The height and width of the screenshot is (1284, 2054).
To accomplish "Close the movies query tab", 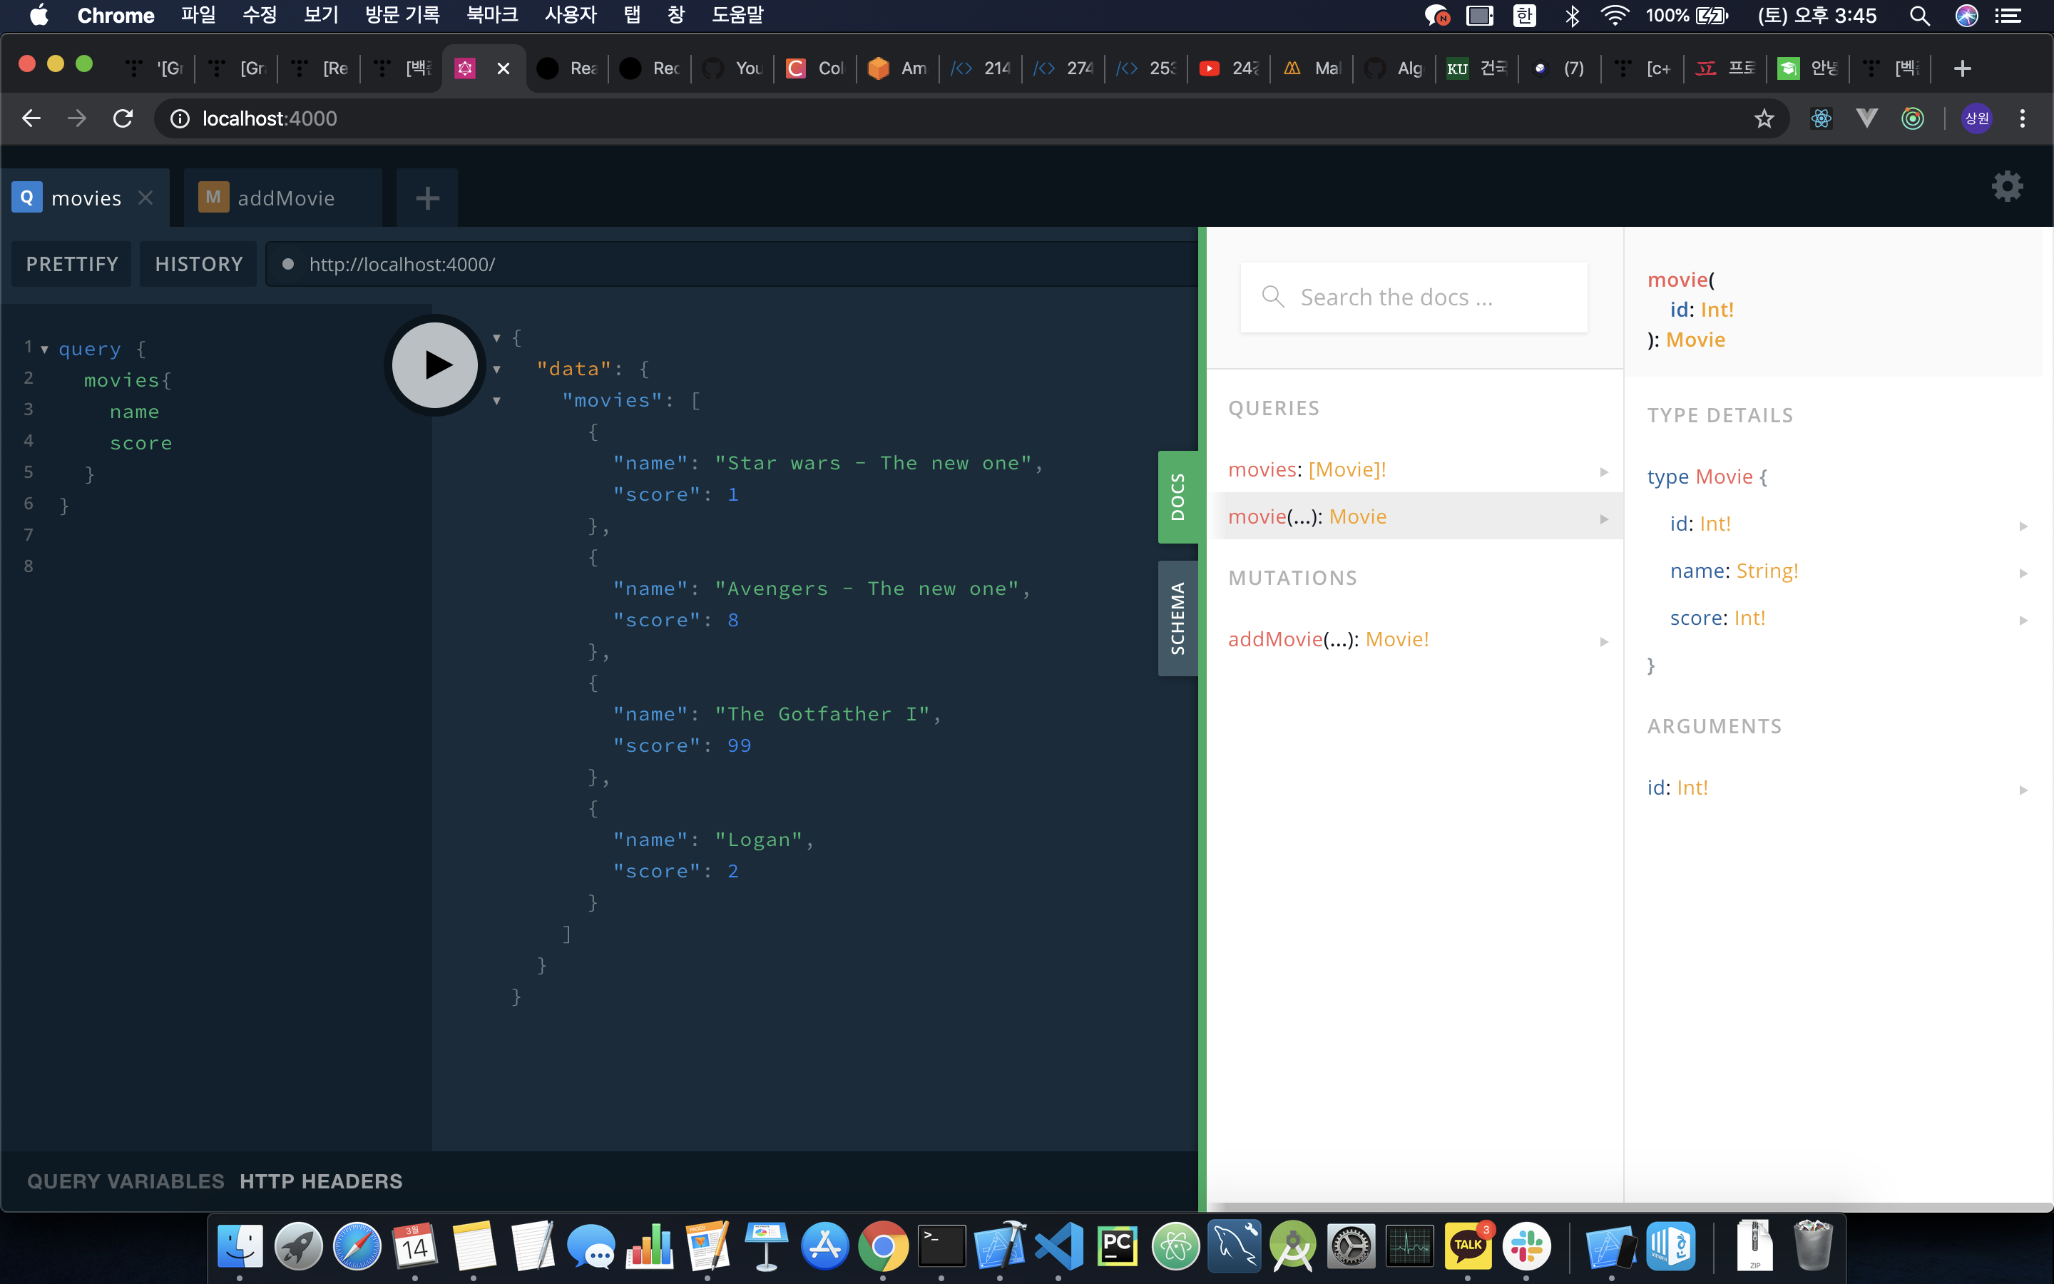I will 146,198.
